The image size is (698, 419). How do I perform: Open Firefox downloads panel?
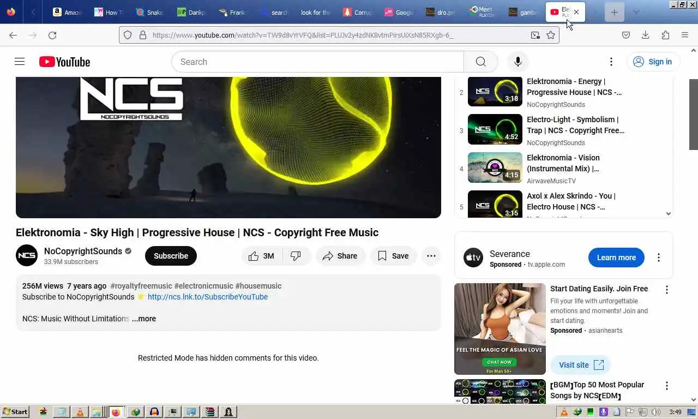(645, 35)
